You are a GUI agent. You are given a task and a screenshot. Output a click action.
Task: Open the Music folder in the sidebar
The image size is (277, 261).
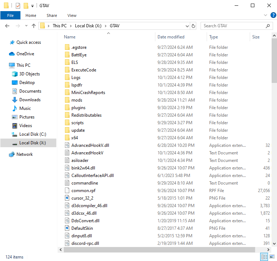(25, 108)
